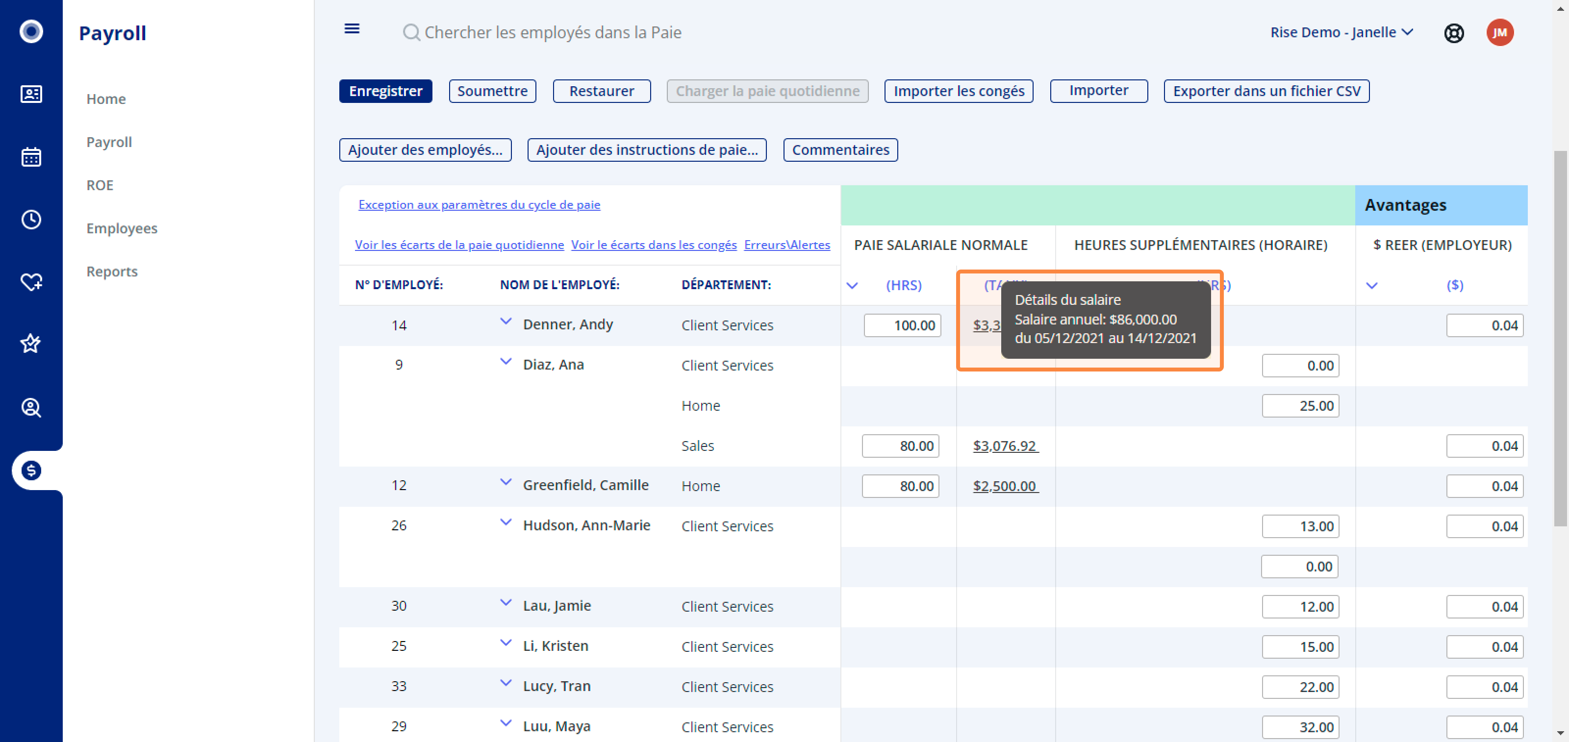Open Voir les écarts de la paie quotidienne
This screenshot has width=1569, height=742.
pos(459,245)
